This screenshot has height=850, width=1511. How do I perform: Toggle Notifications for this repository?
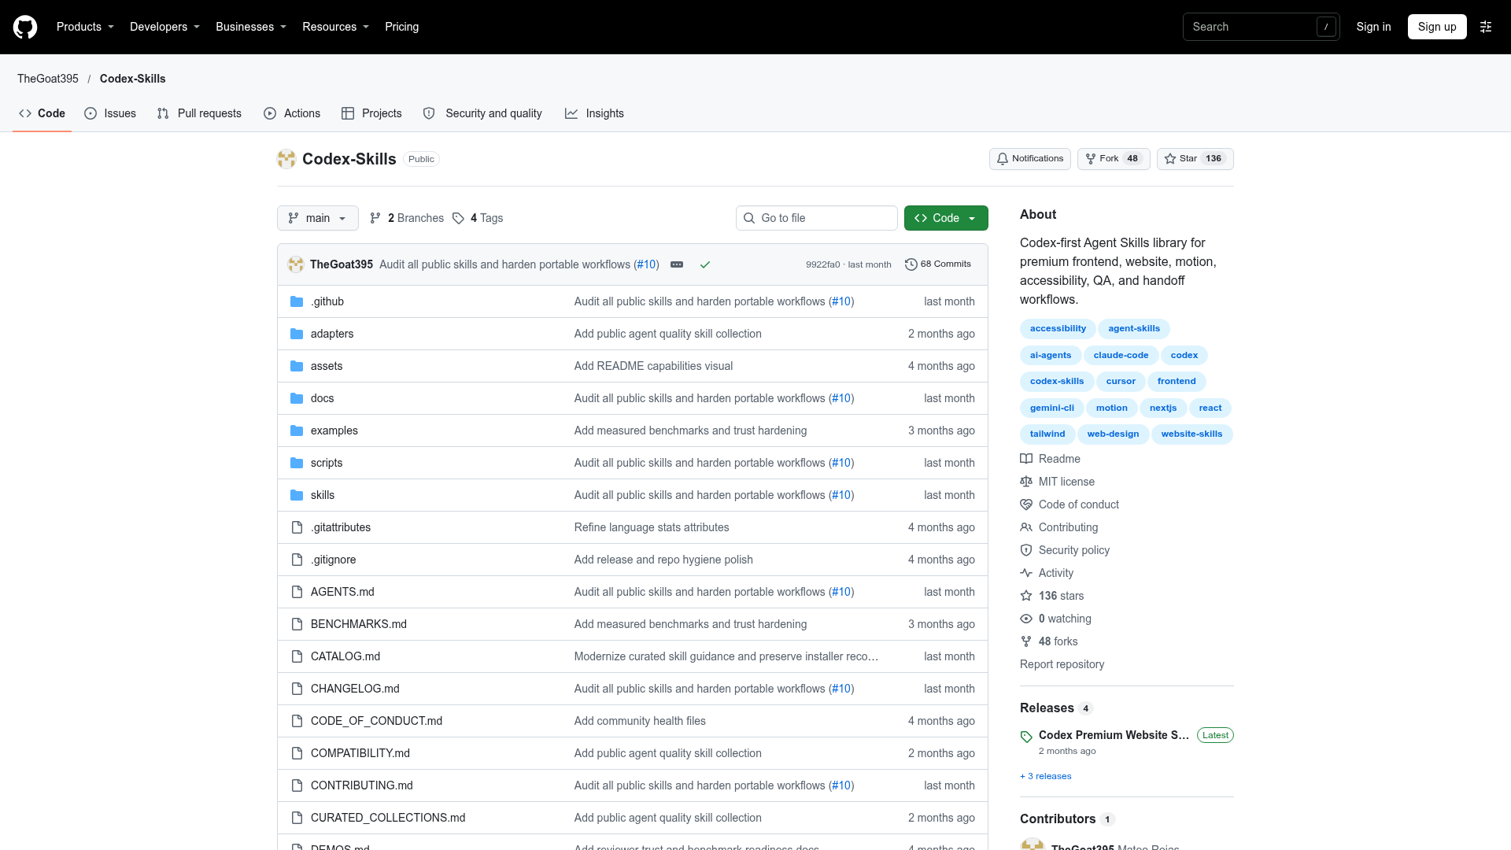coord(1029,159)
